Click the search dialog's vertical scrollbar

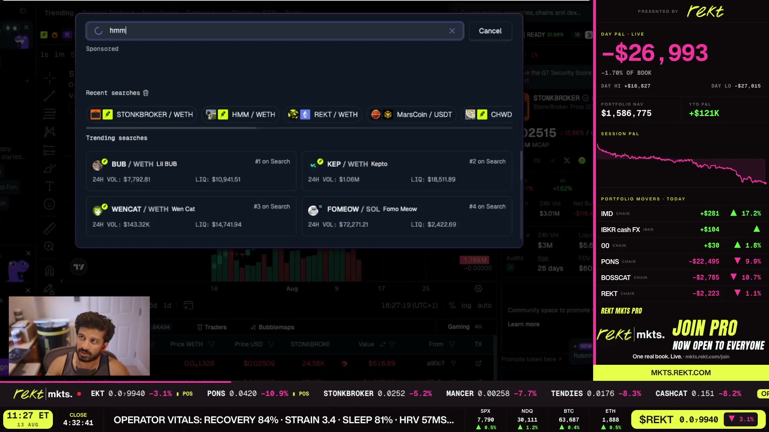pyautogui.click(x=521, y=166)
